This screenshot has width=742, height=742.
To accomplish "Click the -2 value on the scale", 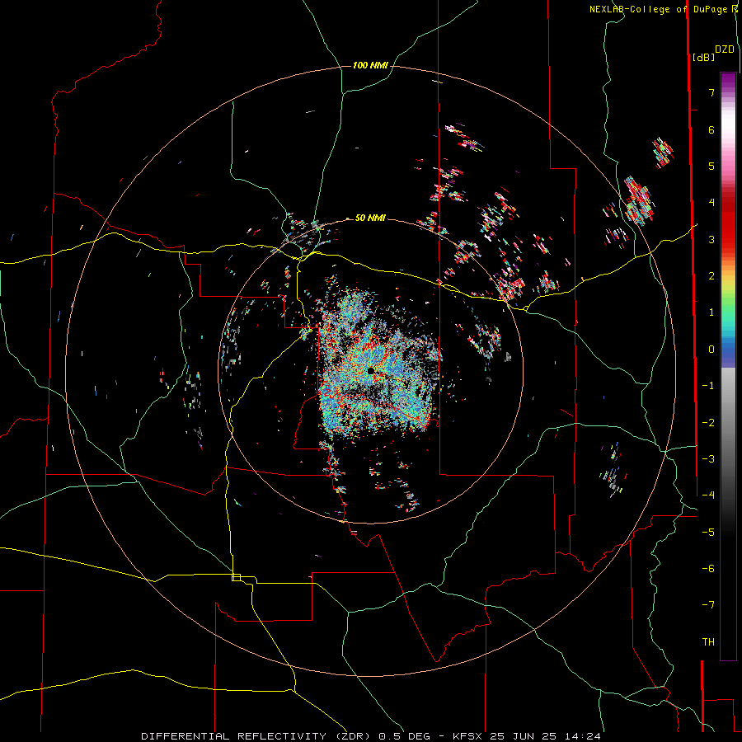I will [x=708, y=423].
